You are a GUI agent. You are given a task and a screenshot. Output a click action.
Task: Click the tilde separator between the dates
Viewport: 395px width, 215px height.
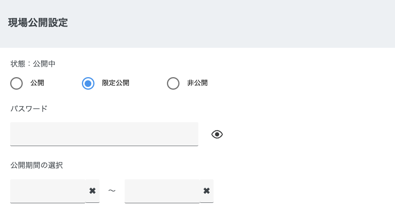(x=112, y=191)
